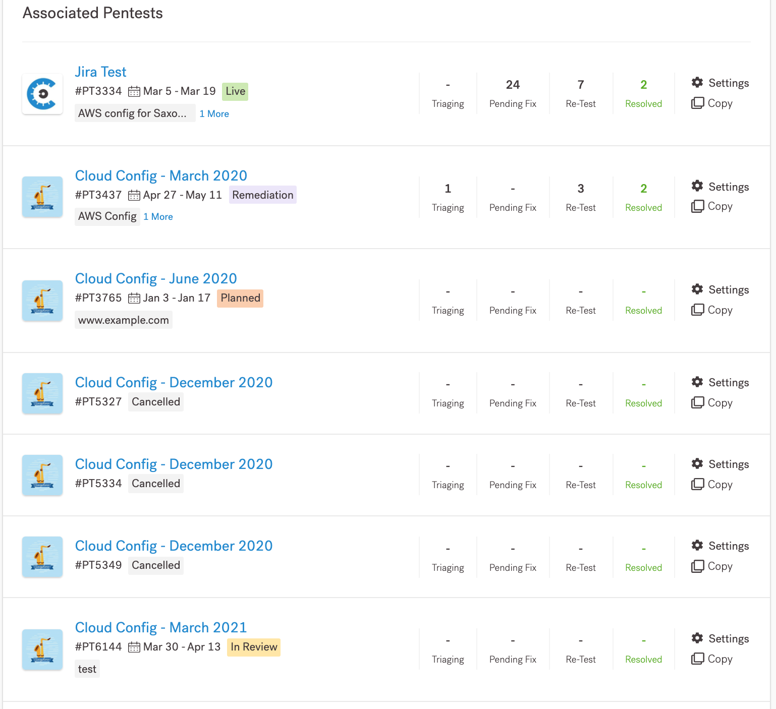Open Cloud Config - June 2020 pentest

click(x=156, y=279)
